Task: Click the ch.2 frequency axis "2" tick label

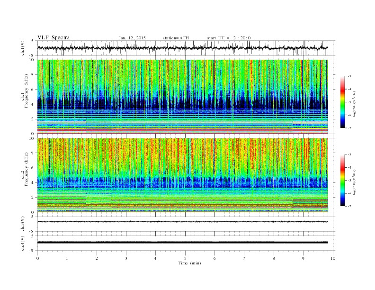Action: coord(33,197)
